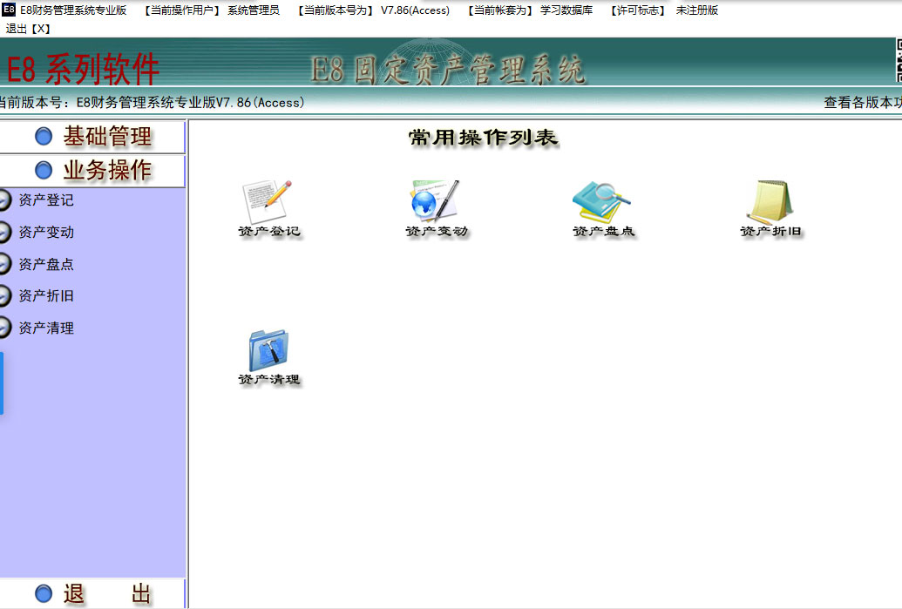Click the arrow bullet beside sidebar 资产清理
Image resolution: width=902 pixels, height=609 pixels.
click(4, 328)
